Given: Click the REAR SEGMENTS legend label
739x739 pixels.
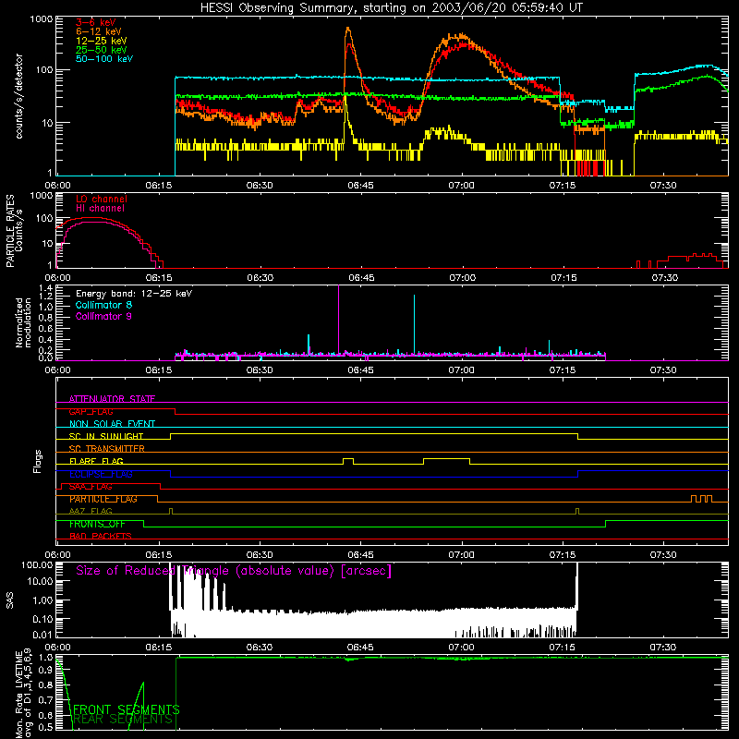Looking at the screenshot, I should pyautogui.click(x=123, y=720).
